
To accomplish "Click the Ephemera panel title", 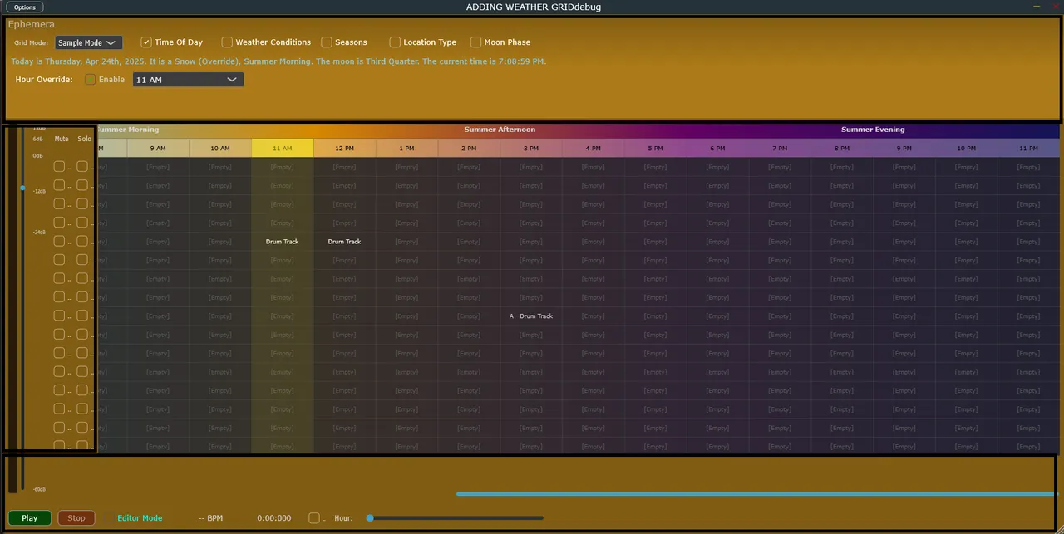I will coord(32,25).
